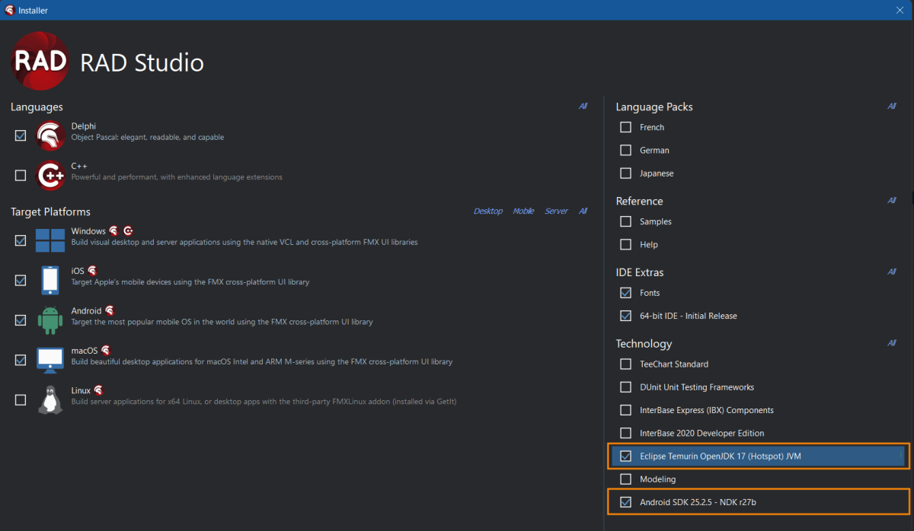Check TeeChart Standard
The image size is (914, 531).
pyautogui.click(x=626, y=364)
